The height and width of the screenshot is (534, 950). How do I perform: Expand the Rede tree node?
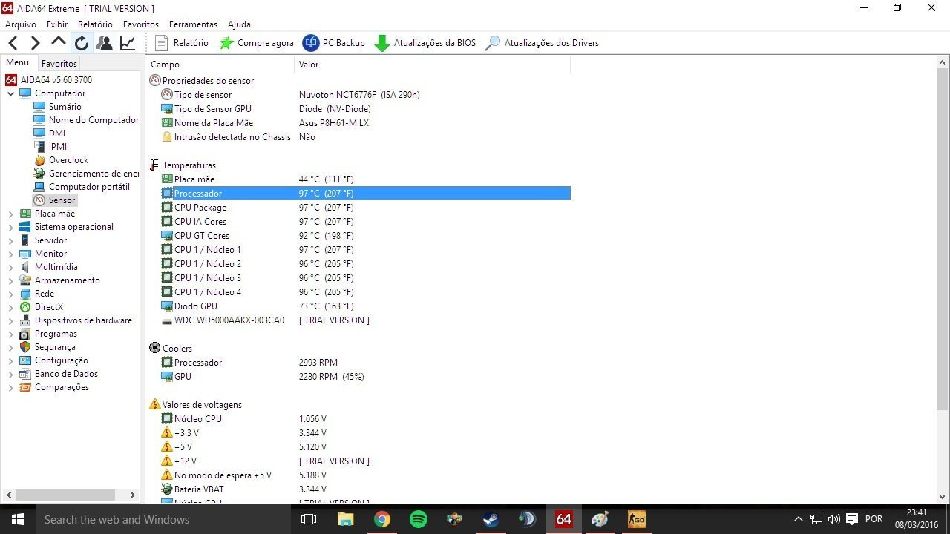pyautogui.click(x=11, y=294)
